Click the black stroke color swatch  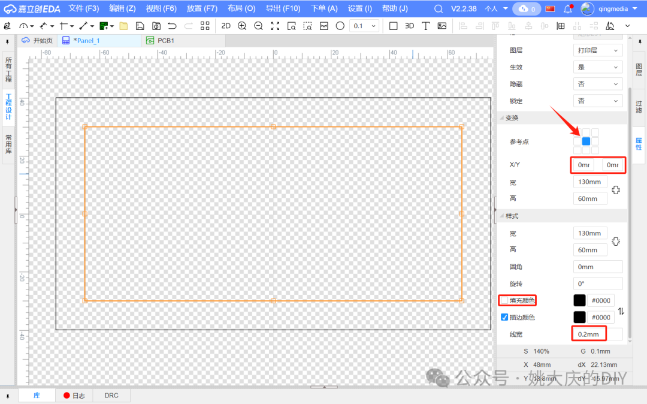click(579, 317)
